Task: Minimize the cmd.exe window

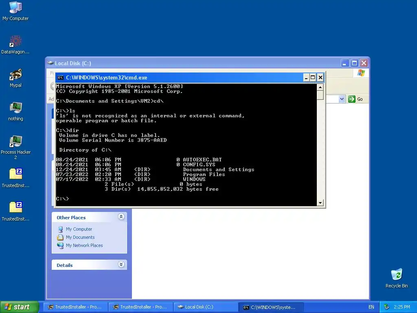Action: pyautogui.click(x=306, y=78)
